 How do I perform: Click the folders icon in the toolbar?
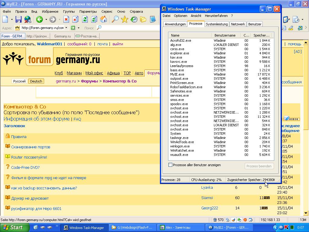(143, 19)
